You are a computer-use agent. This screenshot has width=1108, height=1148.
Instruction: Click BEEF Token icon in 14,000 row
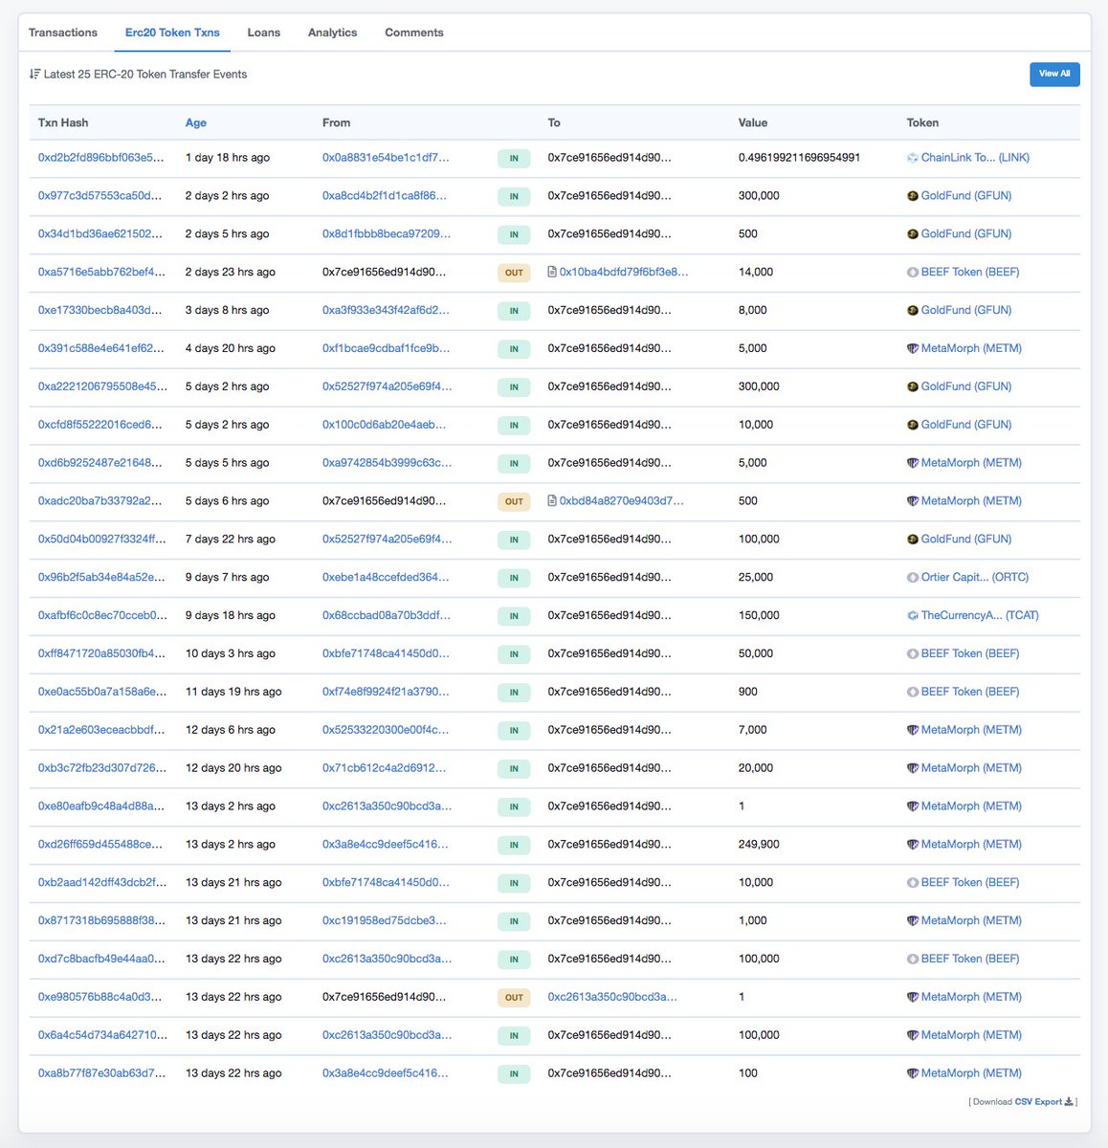tap(913, 273)
